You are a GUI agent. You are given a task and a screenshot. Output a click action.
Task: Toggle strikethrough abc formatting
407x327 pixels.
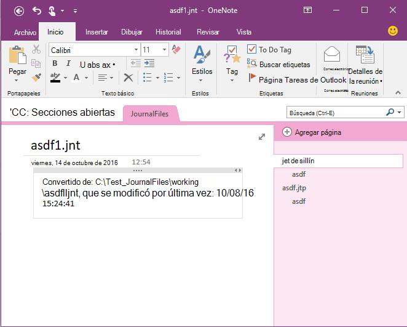tap(93, 65)
